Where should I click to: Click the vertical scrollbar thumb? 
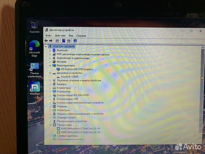pyautogui.click(x=202, y=90)
